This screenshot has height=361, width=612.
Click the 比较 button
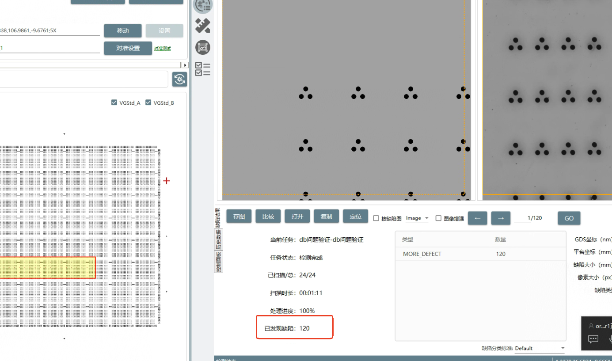[x=268, y=217]
